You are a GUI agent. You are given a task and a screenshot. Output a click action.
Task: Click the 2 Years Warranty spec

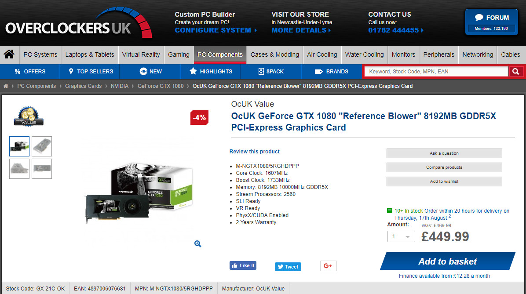[256, 222]
